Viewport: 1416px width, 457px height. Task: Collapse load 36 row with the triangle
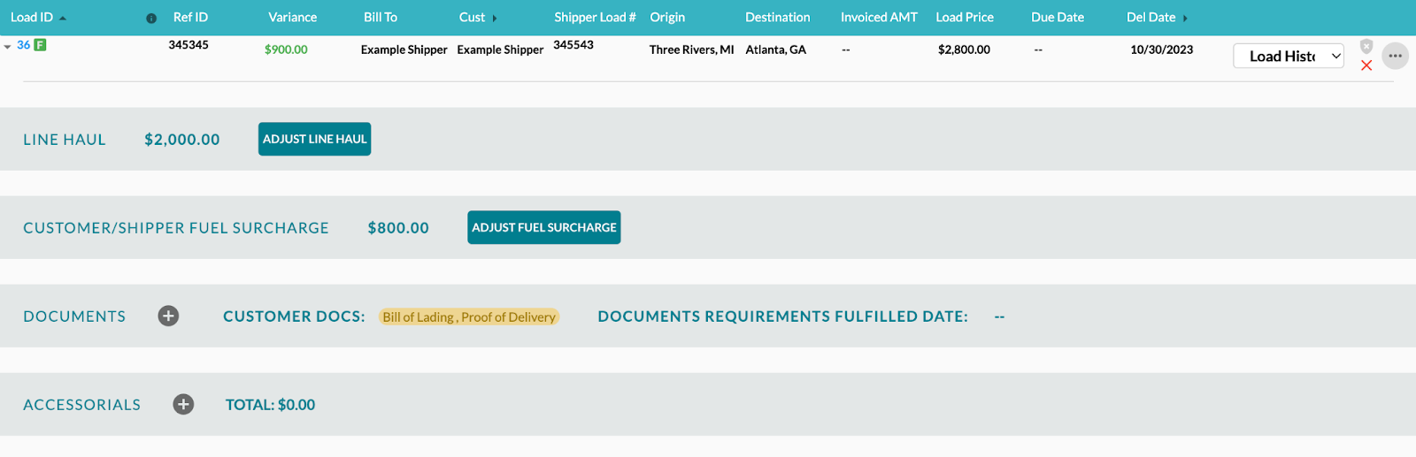click(x=8, y=46)
